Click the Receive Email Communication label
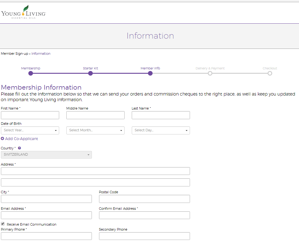 click(31, 224)
